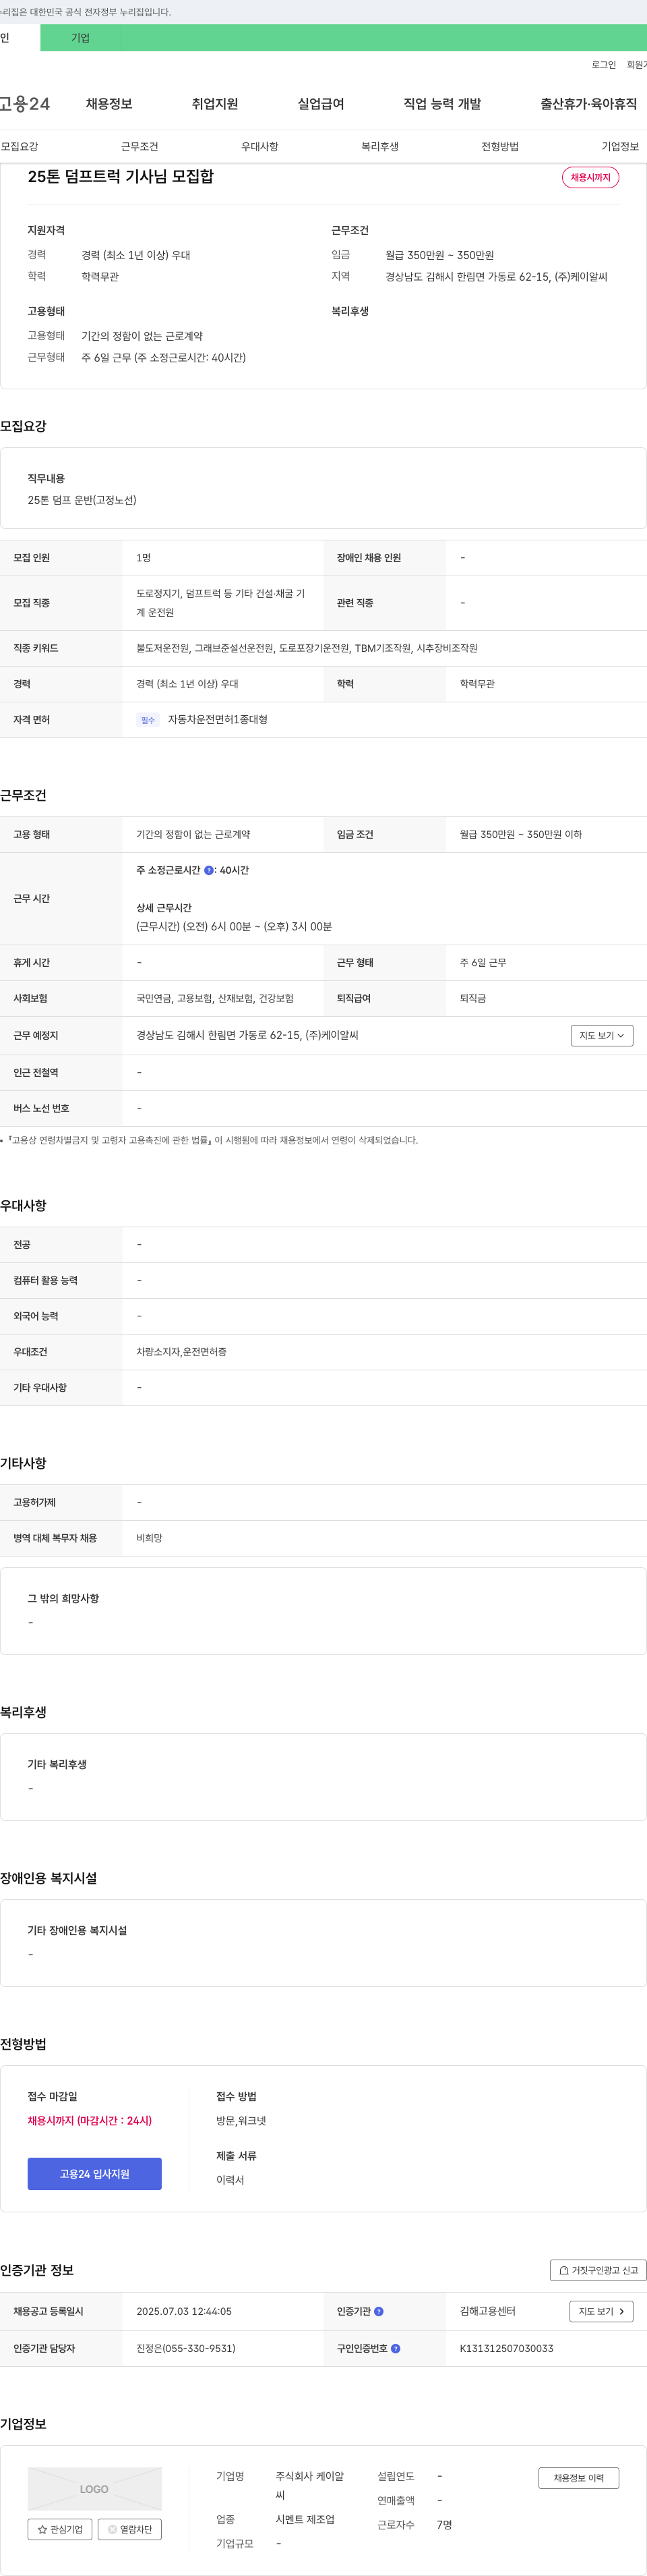Select the job title 25톤 덤프트럭 기사님 모집합
This screenshot has width=647, height=2576.
pos(121,177)
